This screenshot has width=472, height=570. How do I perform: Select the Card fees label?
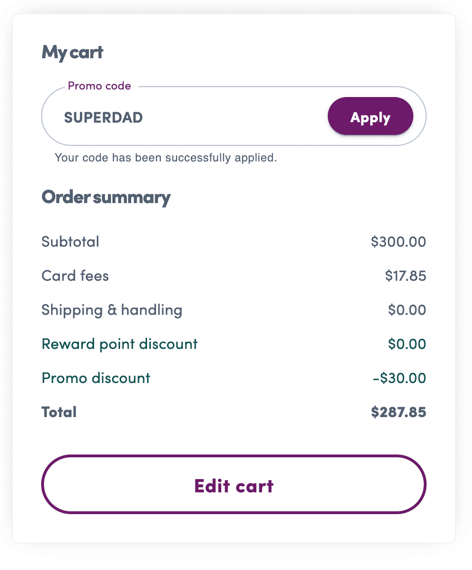pyautogui.click(x=75, y=276)
